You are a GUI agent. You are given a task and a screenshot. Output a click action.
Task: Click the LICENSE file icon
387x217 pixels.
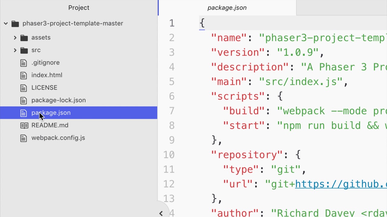pyautogui.click(x=24, y=88)
